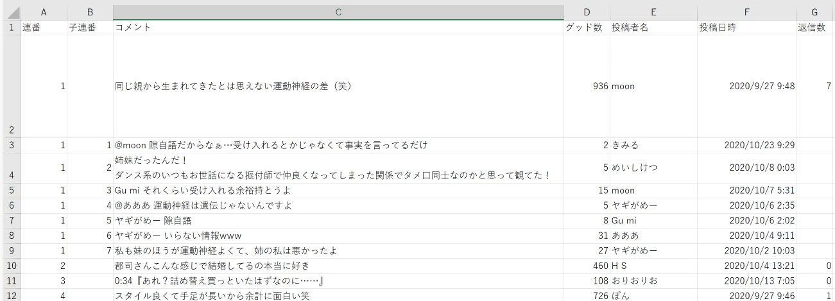Click the select-all corner triangle
The image size is (835, 301).
(11, 12)
